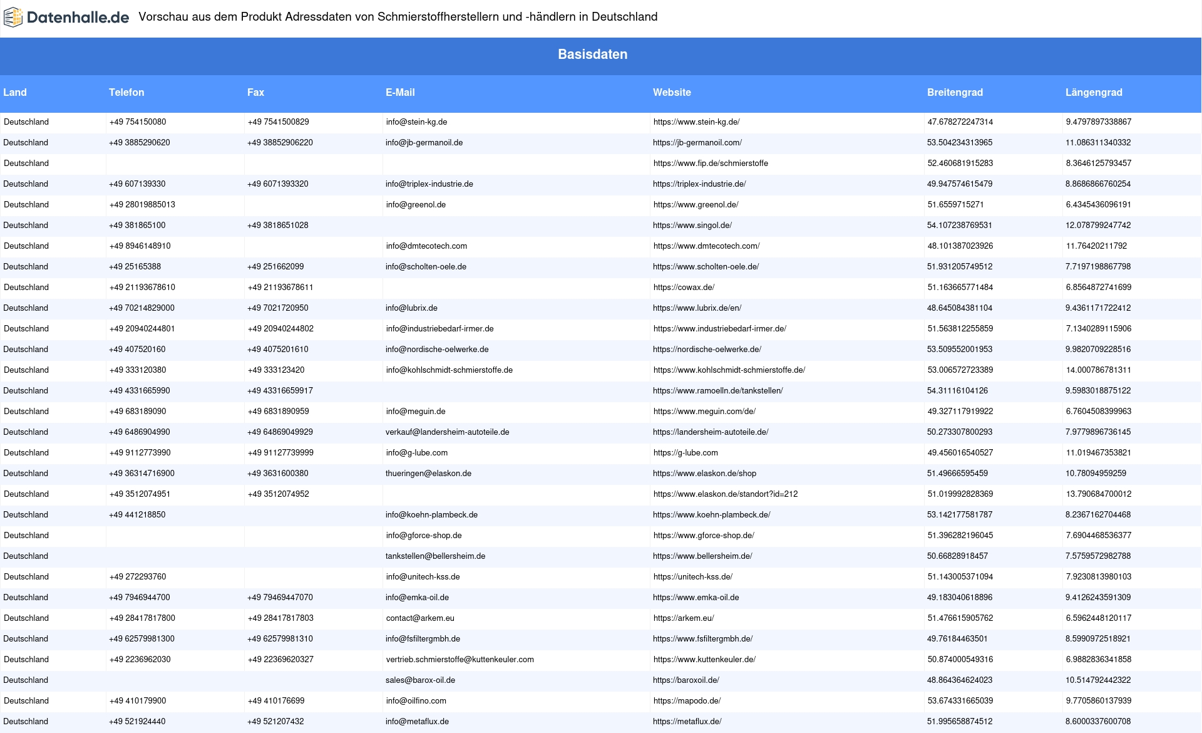Click https://arkem.eu/ website cell
This screenshot has width=1202, height=733.
coord(787,618)
